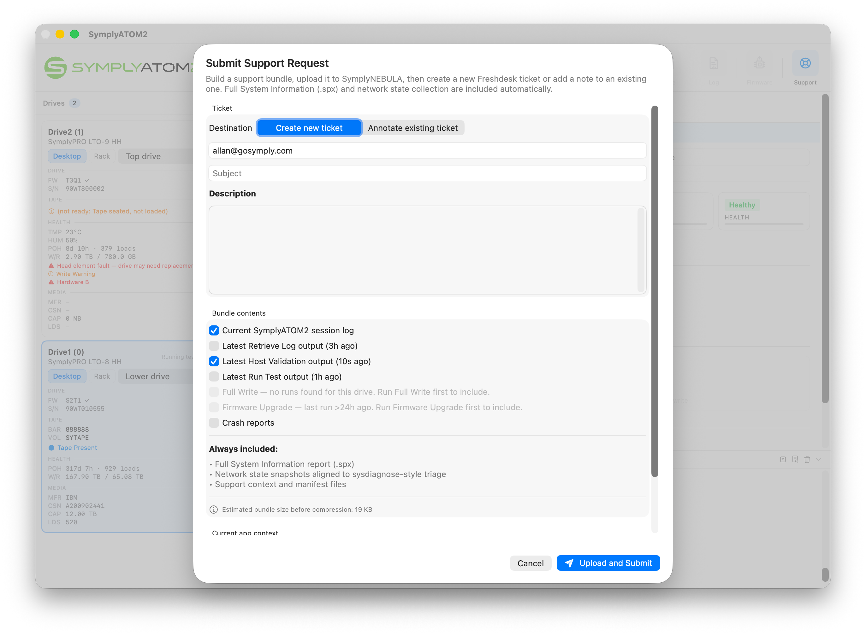The width and height of the screenshot is (866, 635).
Task: Select Create new ticket destination
Action: coord(309,128)
